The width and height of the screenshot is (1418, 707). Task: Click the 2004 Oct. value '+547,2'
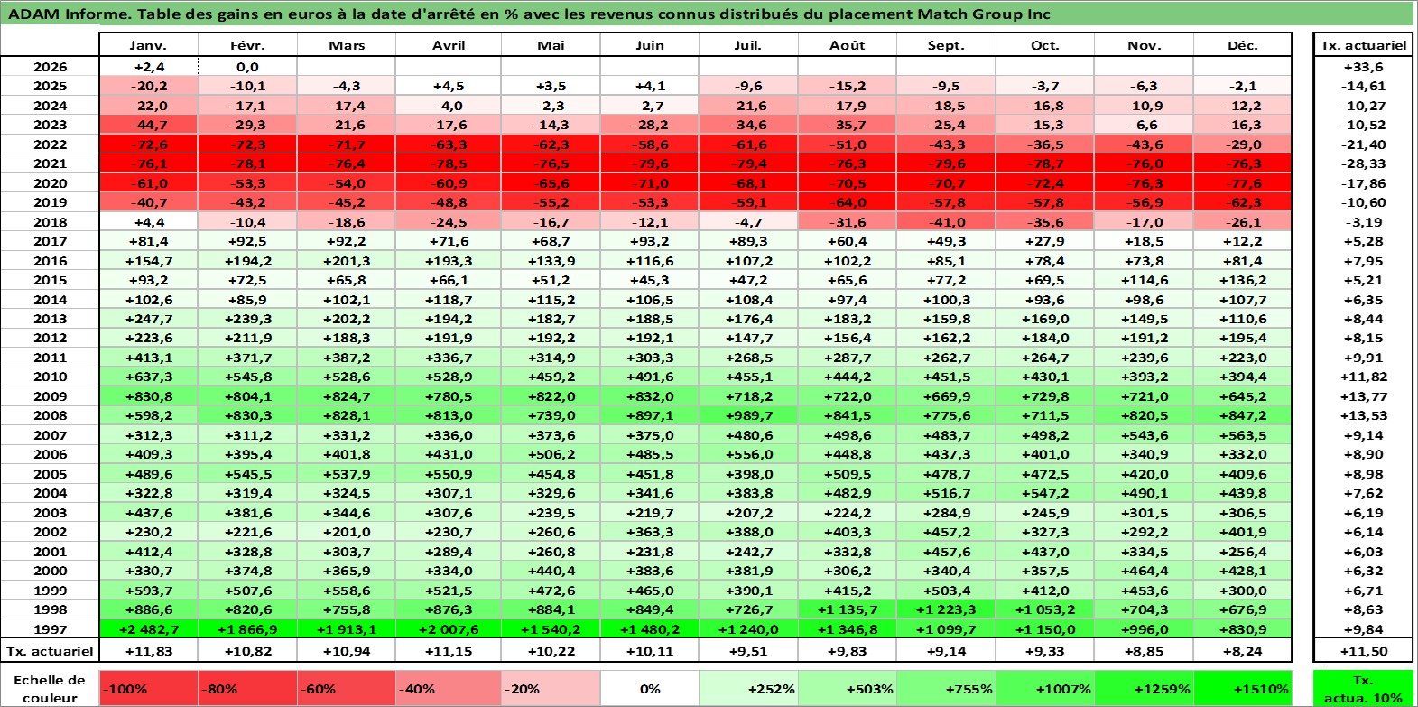[1044, 493]
